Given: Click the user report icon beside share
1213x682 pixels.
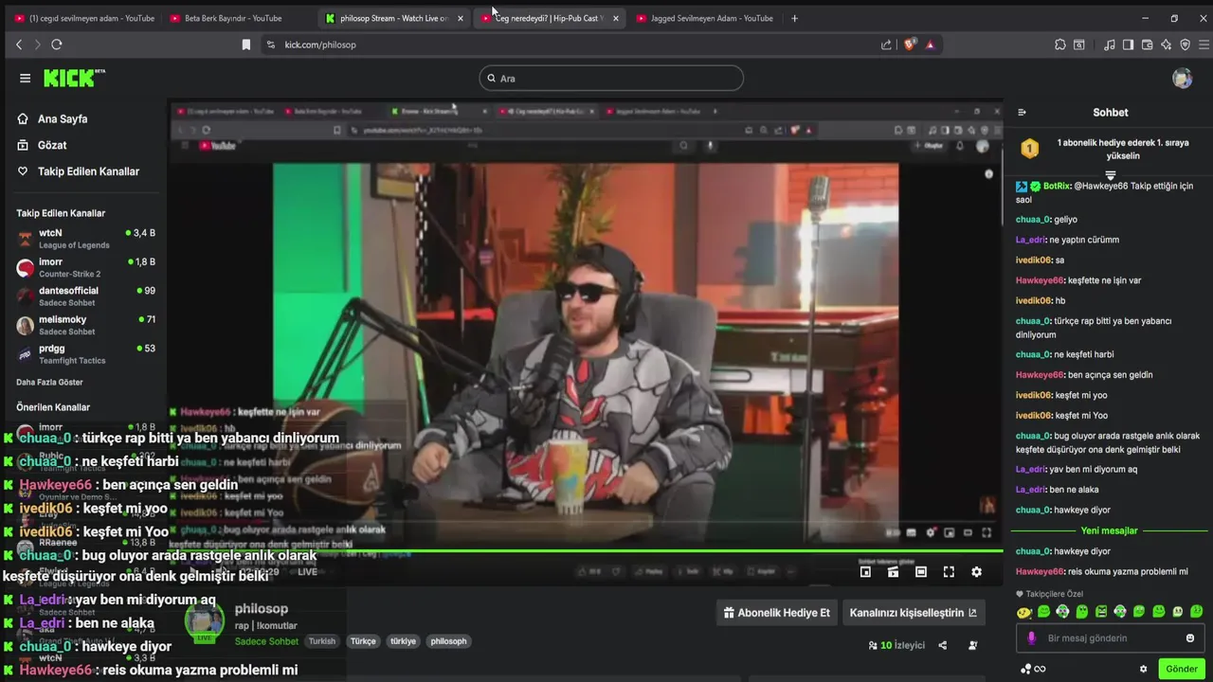Looking at the screenshot, I should pos(973,645).
